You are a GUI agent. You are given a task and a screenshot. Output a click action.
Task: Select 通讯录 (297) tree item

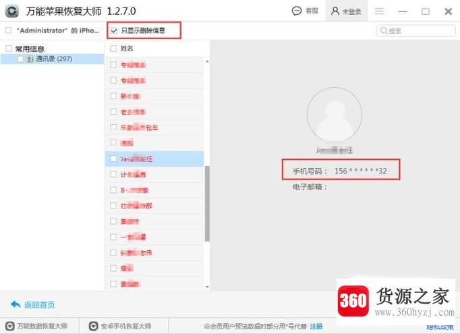[52, 59]
